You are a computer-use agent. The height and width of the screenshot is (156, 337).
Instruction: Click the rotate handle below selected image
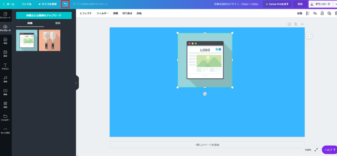point(205,94)
